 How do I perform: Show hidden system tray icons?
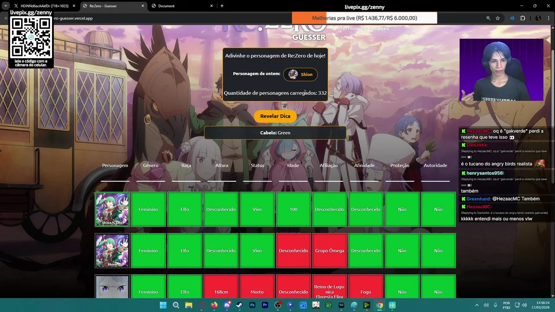click(477, 305)
